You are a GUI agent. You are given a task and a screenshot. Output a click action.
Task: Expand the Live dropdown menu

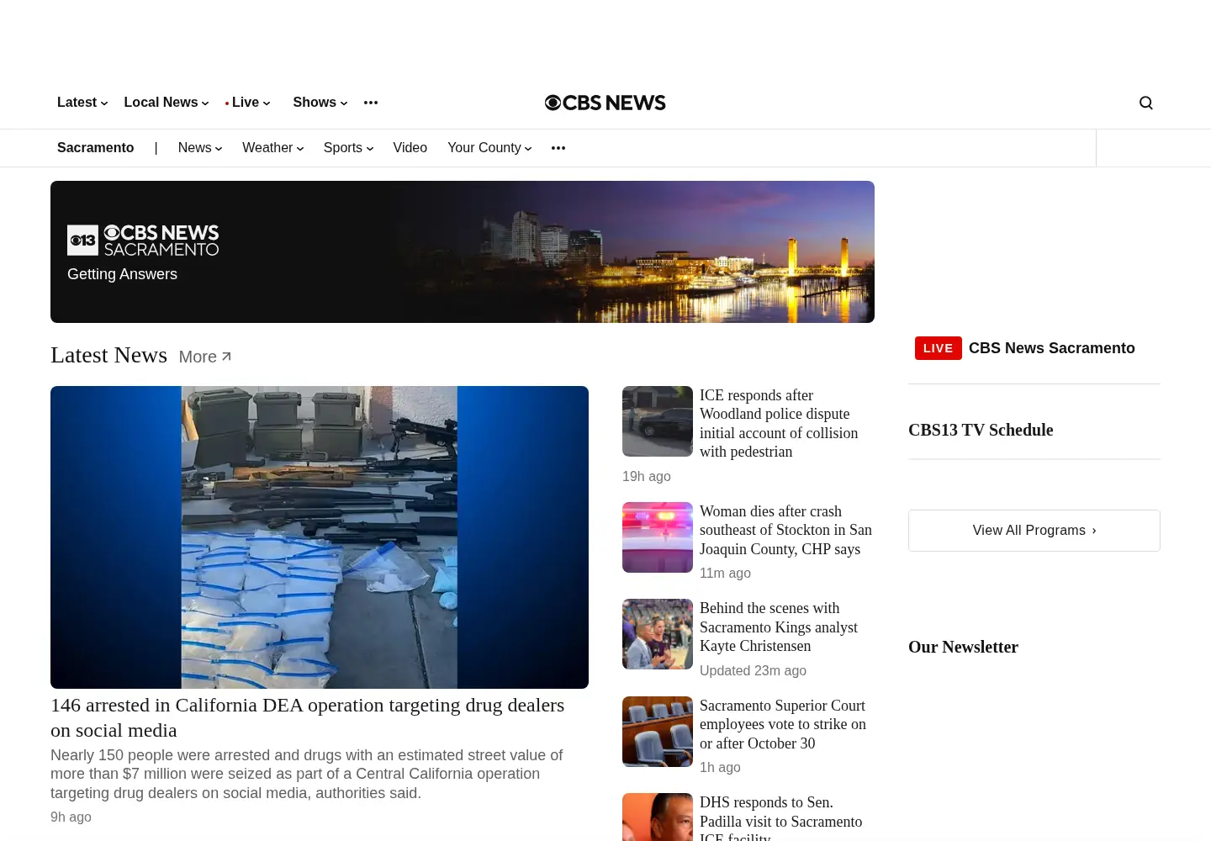pyautogui.click(x=248, y=103)
